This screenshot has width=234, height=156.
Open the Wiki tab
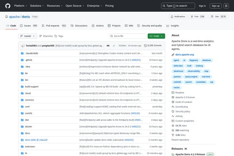(x=129, y=26)
